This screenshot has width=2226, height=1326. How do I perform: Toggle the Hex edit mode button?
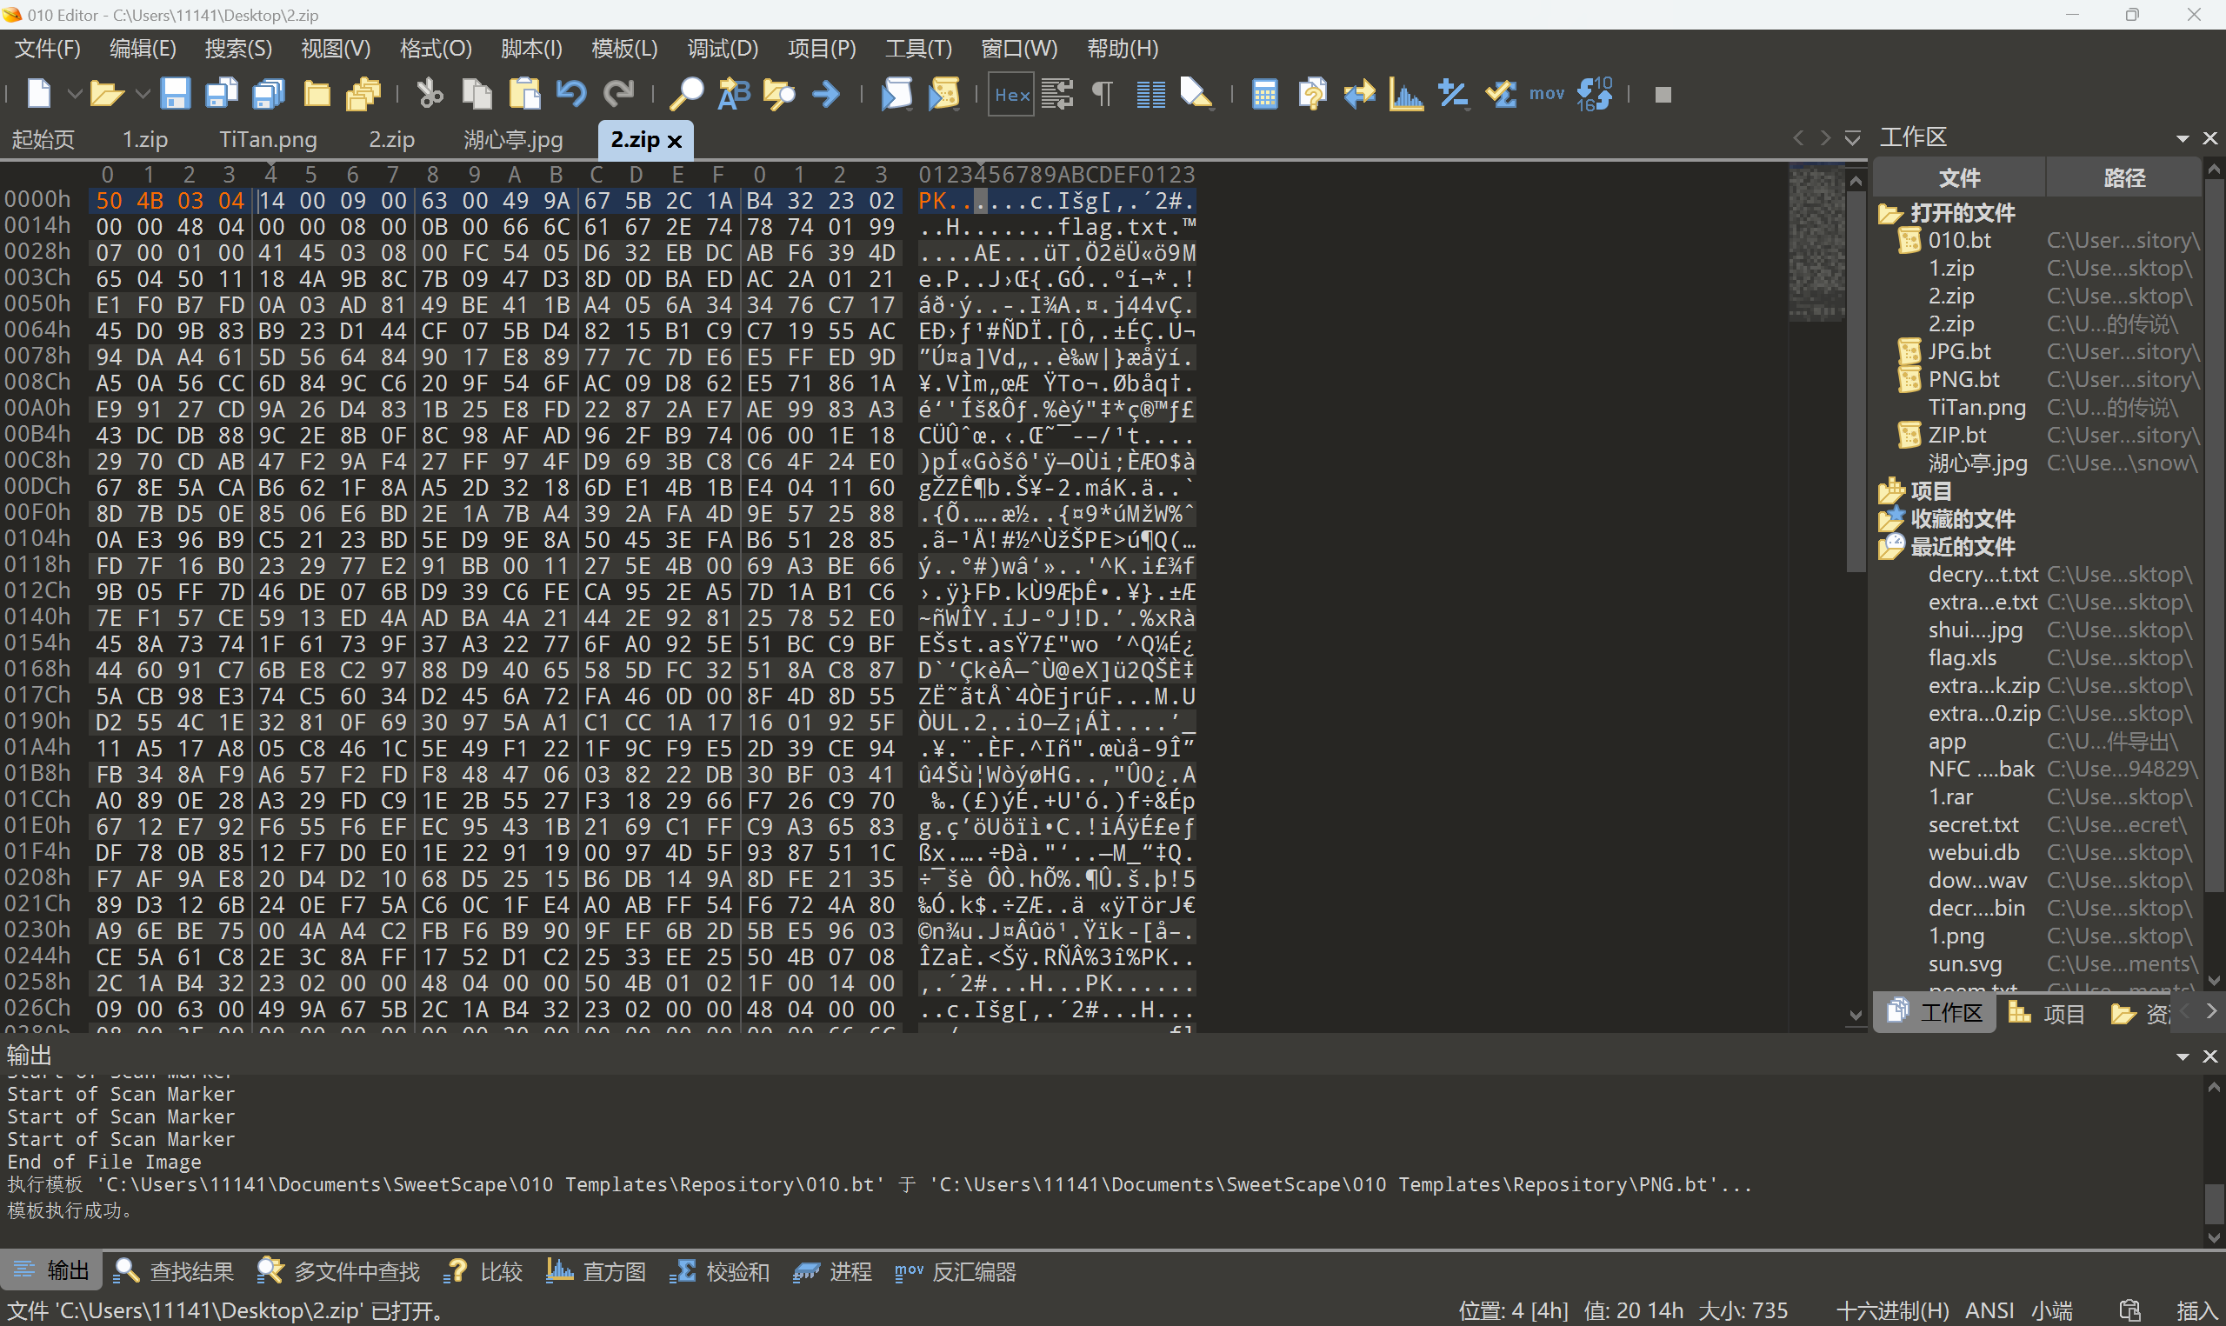(x=1011, y=94)
